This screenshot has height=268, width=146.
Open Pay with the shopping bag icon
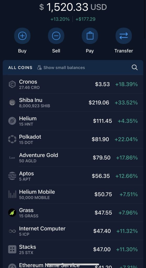coord(90,36)
